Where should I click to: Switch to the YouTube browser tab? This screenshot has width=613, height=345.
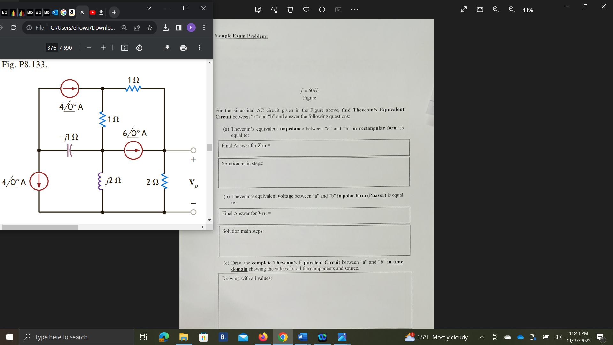pos(93,12)
